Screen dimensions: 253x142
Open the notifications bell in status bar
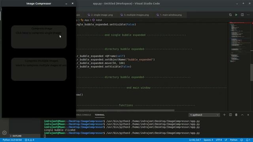248,140
